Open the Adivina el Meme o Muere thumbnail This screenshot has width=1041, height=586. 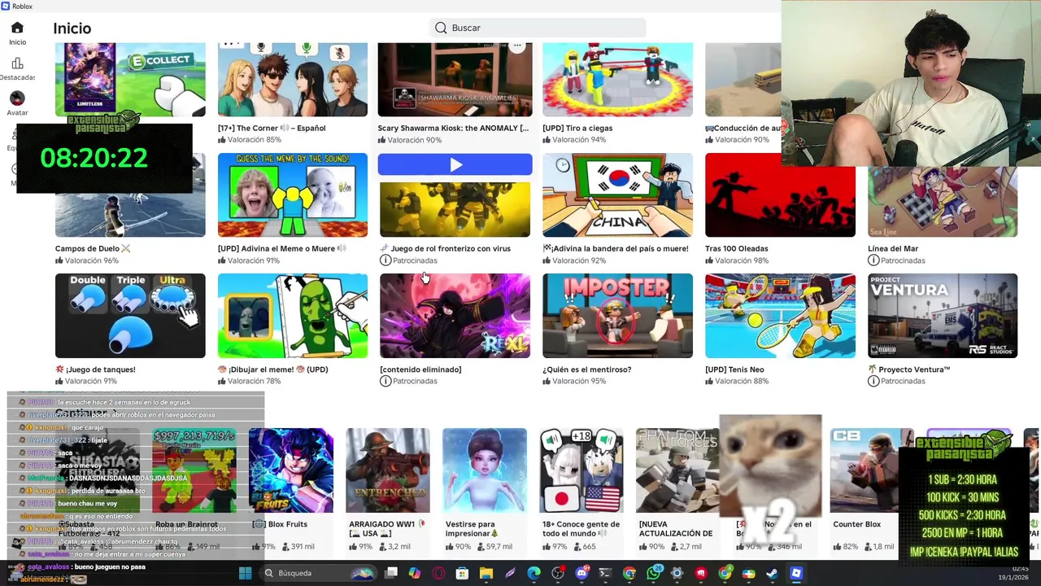293,195
